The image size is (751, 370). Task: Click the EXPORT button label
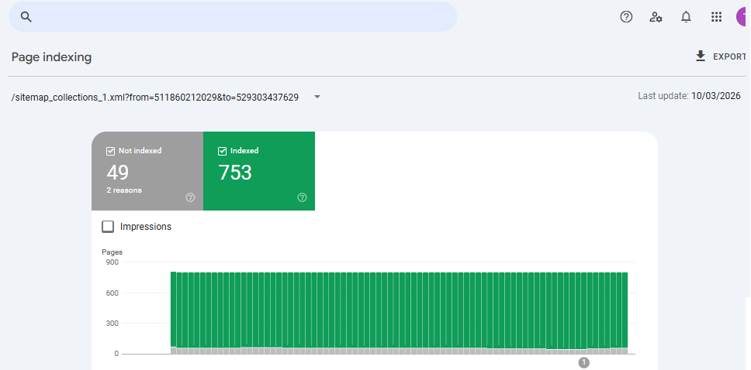point(729,57)
